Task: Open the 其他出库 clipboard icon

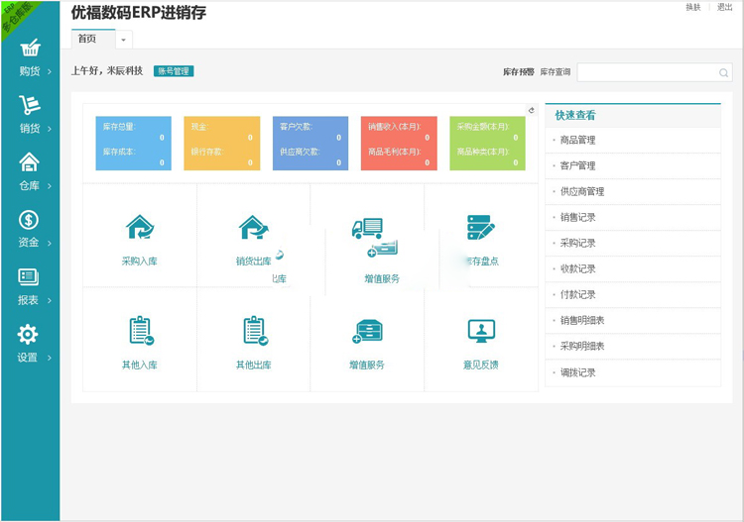Action: point(253,331)
